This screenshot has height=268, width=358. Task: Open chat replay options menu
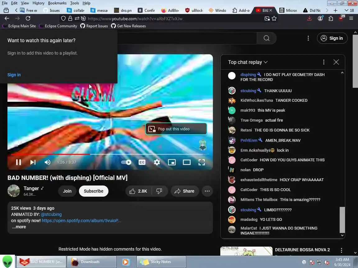point(324,62)
